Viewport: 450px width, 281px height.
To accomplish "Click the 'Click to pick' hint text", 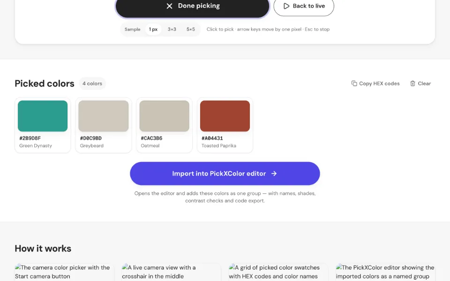I will coord(268,29).
